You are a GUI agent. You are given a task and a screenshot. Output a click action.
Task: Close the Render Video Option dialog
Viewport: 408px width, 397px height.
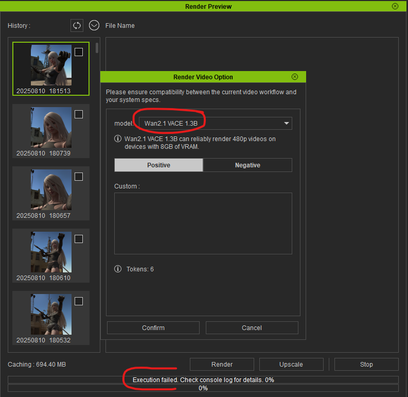tap(294, 77)
